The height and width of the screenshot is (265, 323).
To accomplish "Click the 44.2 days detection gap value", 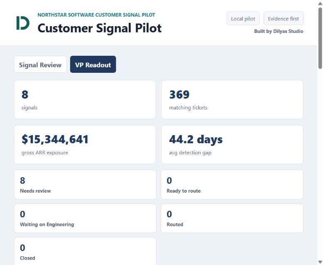I will click(x=196, y=139).
